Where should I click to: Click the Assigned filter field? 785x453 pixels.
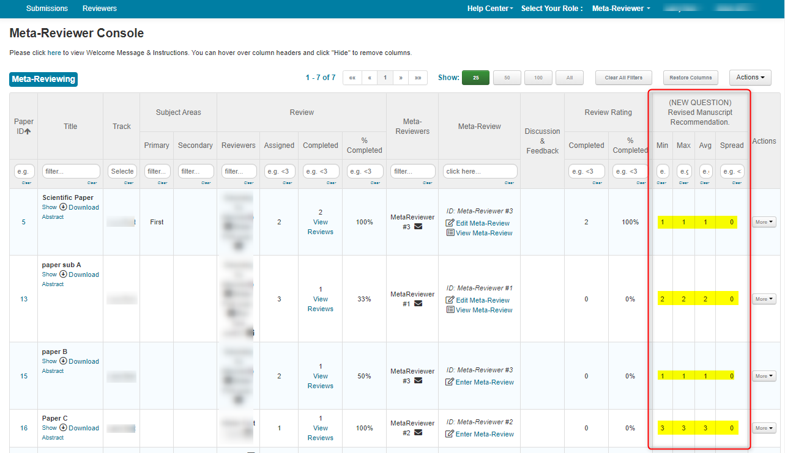(x=280, y=171)
